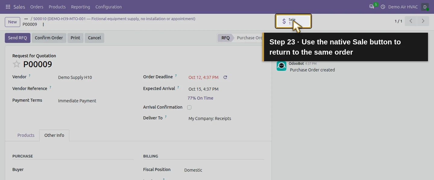This screenshot has width=434, height=180.
Task: Select the Purchase Order status stage
Action: click(x=250, y=38)
